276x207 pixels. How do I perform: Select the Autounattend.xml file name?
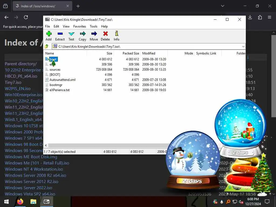[x=63, y=80]
